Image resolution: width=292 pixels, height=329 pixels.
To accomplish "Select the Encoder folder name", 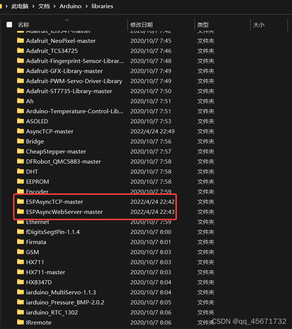I will (37, 191).
